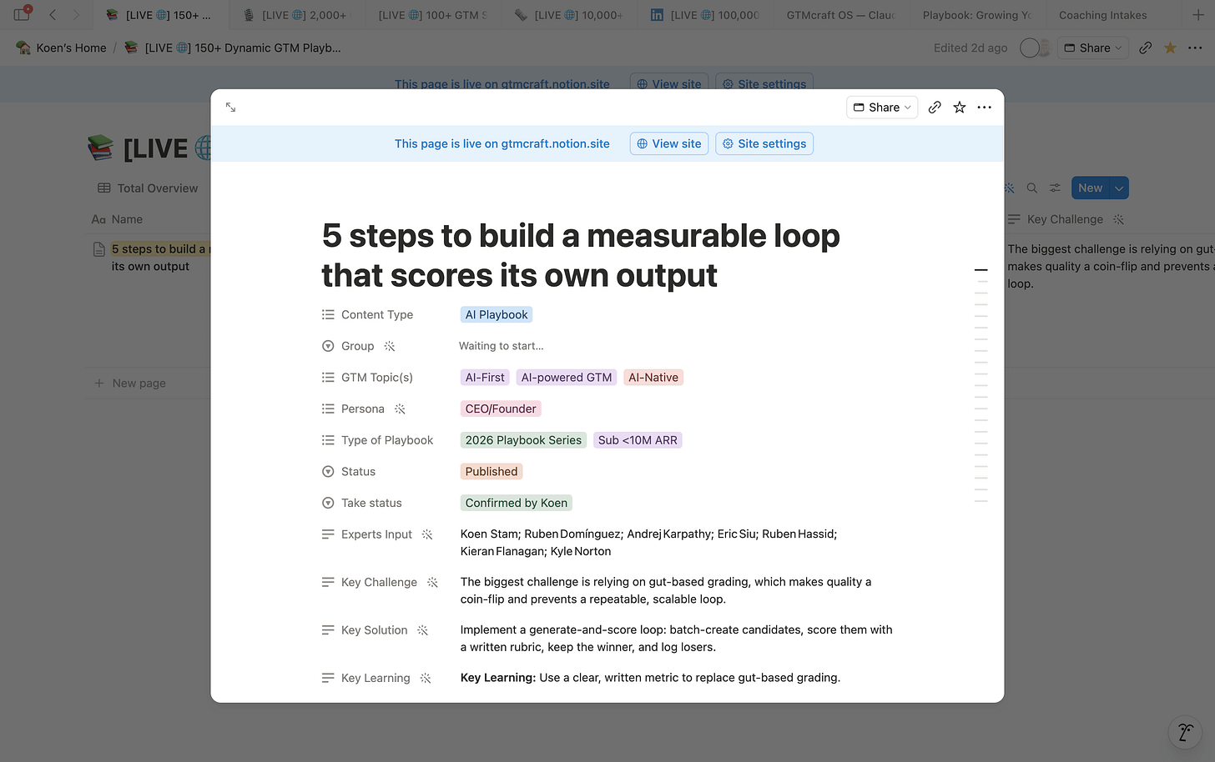Click the AI autofill icon beside Group
Viewport: 1215px width, 762px height.
[x=390, y=346]
